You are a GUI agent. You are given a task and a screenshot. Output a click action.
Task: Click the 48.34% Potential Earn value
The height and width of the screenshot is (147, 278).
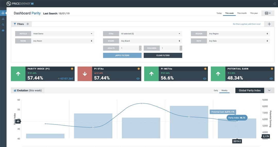pos(235,78)
